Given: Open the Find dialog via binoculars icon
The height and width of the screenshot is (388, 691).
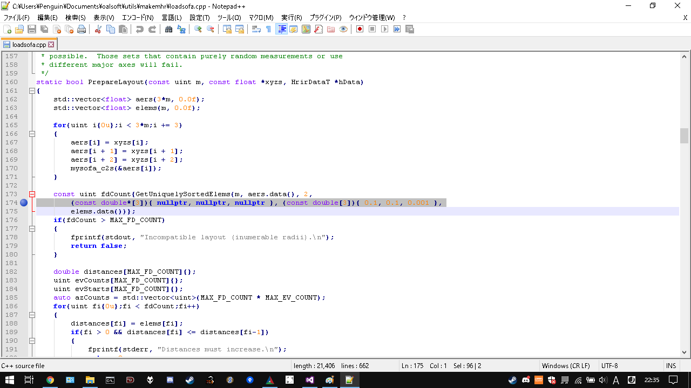Looking at the screenshot, I should pyautogui.click(x=168, y=29).
